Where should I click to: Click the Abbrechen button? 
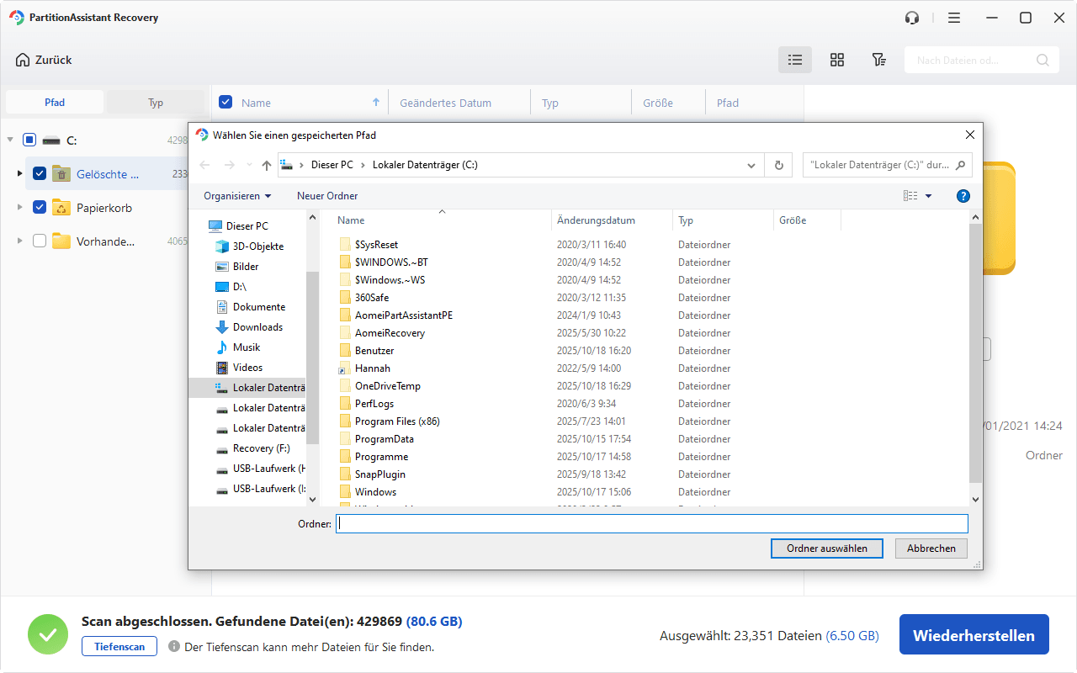(x=931, y=548)
